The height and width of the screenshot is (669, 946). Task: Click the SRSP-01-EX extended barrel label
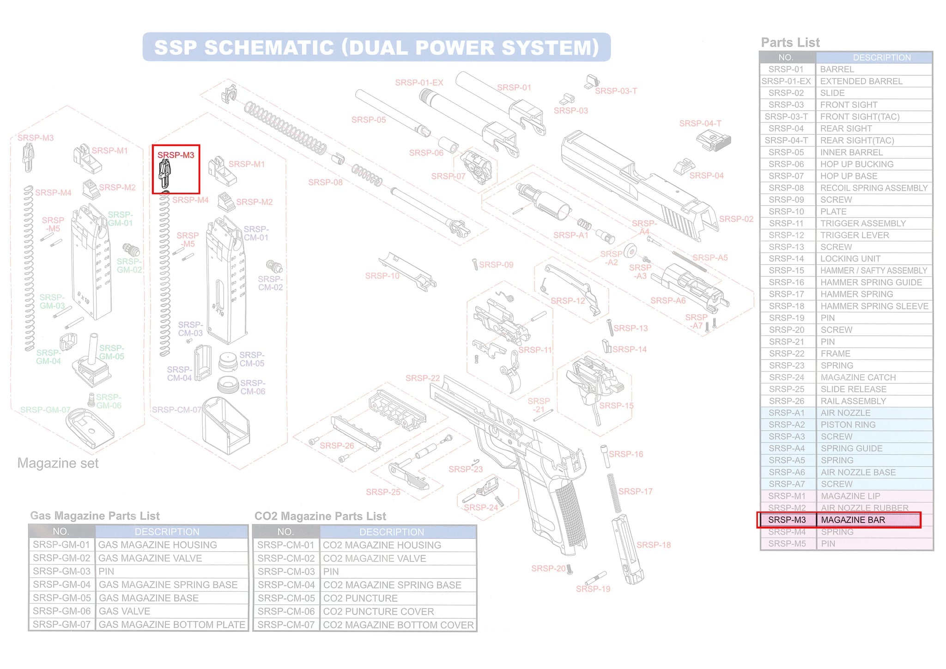(x=419, y=83)
